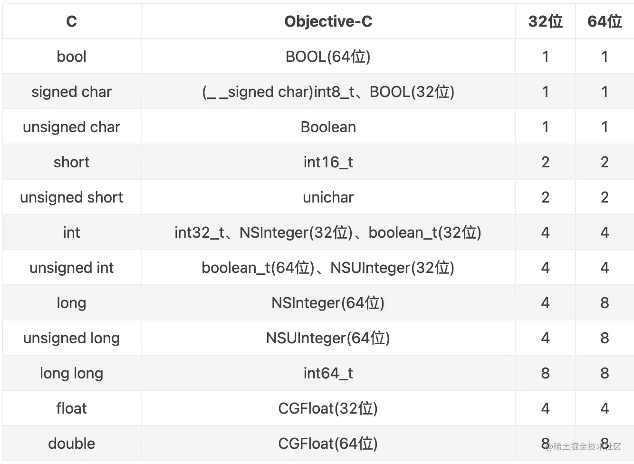Select the "unsigned short" cell
This screenshot has height=464, width=634.
[x=72, y=197]
